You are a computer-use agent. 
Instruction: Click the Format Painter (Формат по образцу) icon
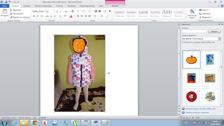coord(11,17)
